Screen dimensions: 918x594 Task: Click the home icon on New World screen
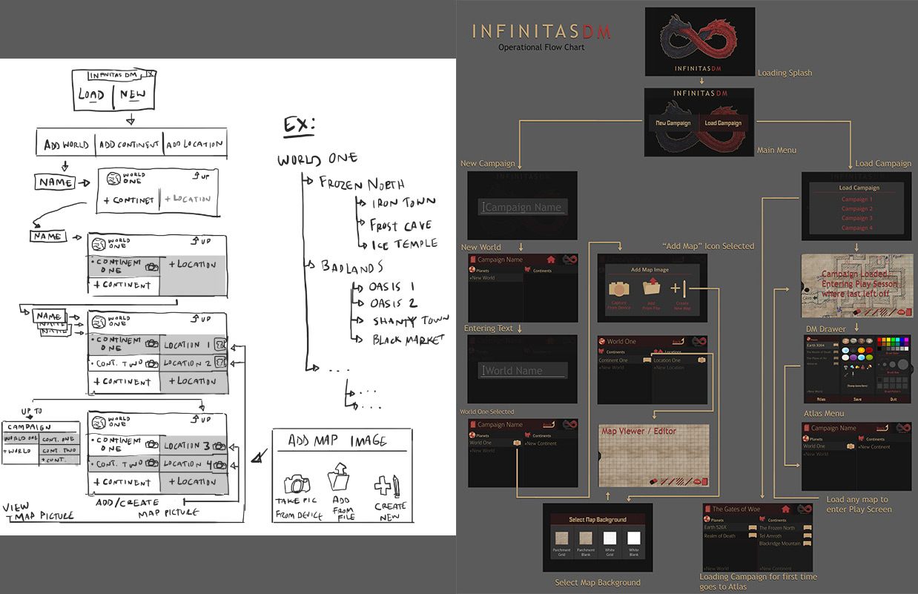tap(551, 260)
